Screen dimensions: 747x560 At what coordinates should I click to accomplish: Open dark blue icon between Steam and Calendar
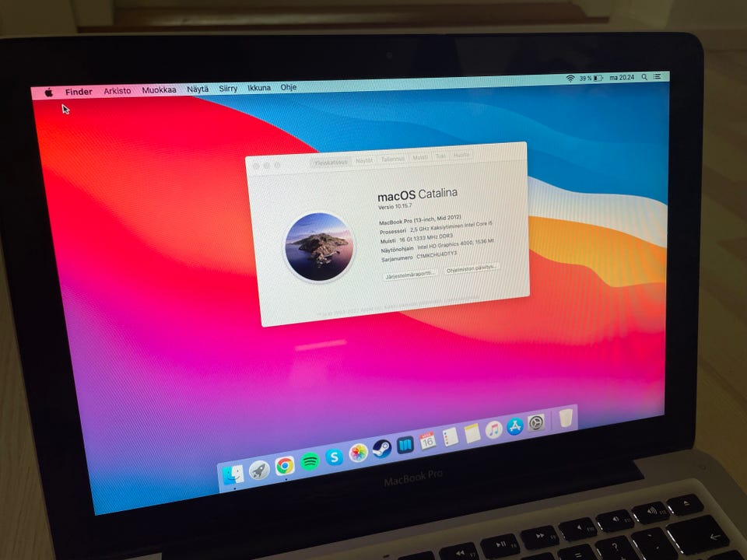[x=405, y=445]
